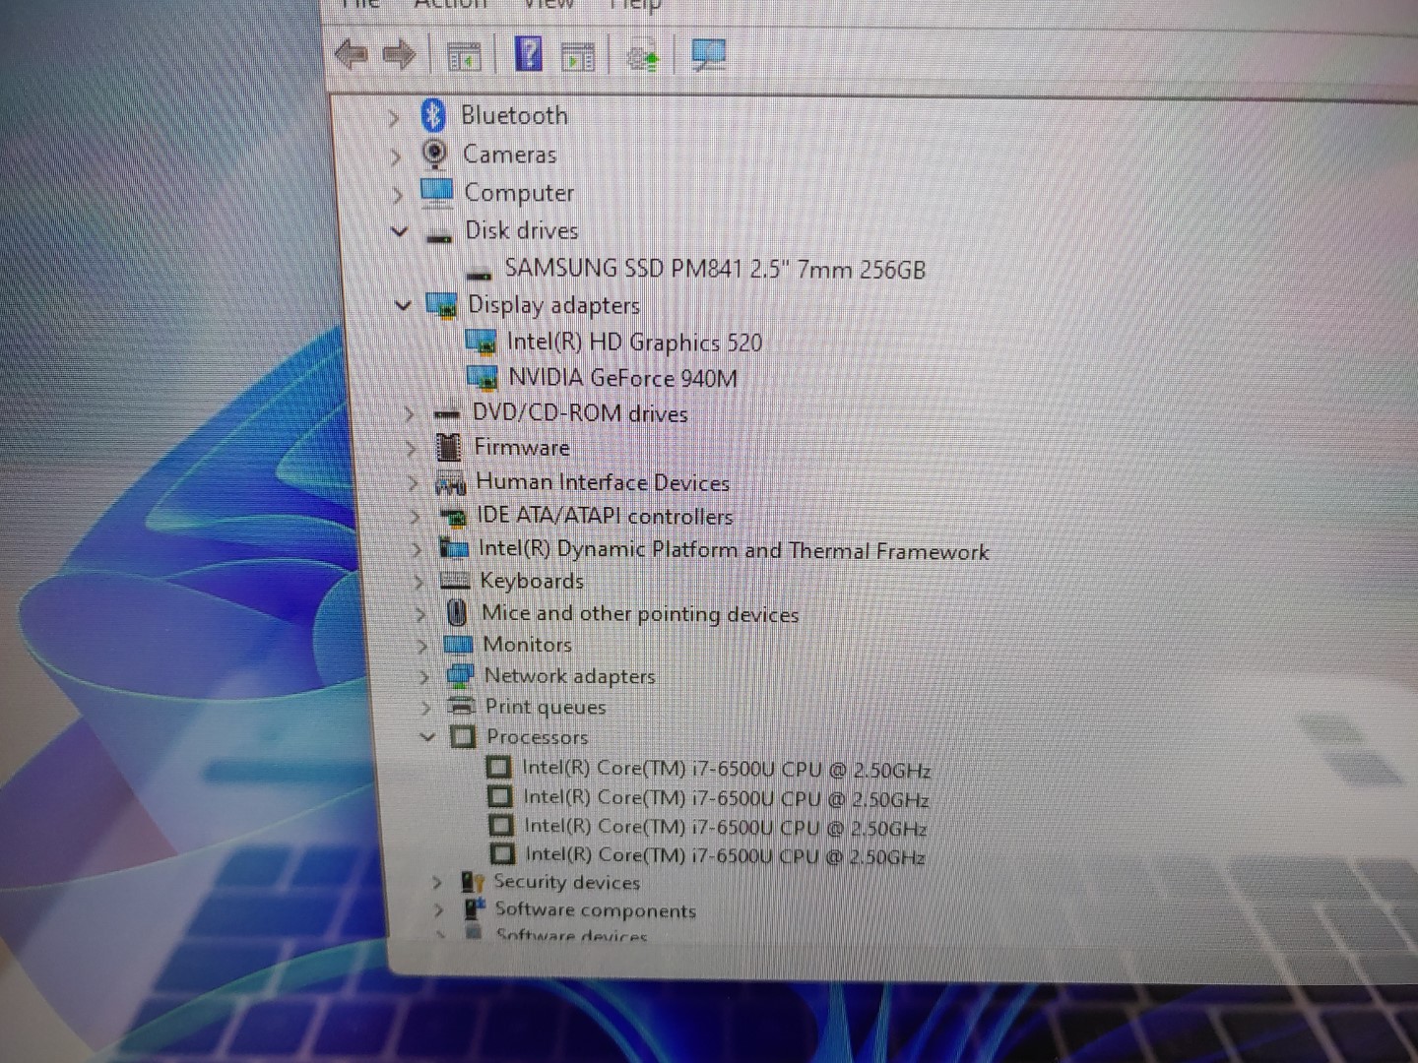
Task: Select the Mice and other pointing devices label
Action: coord(640,613)
